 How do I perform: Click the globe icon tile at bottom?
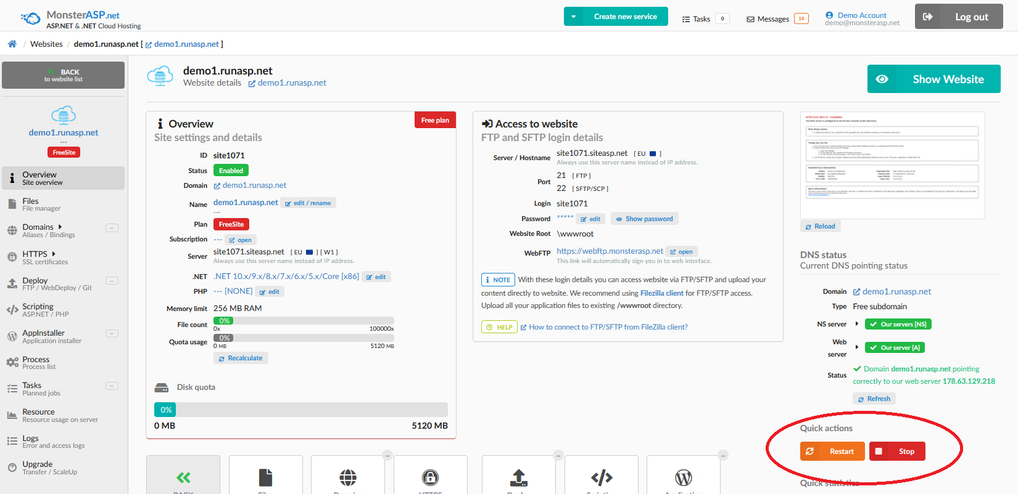[x=348, y=477]
